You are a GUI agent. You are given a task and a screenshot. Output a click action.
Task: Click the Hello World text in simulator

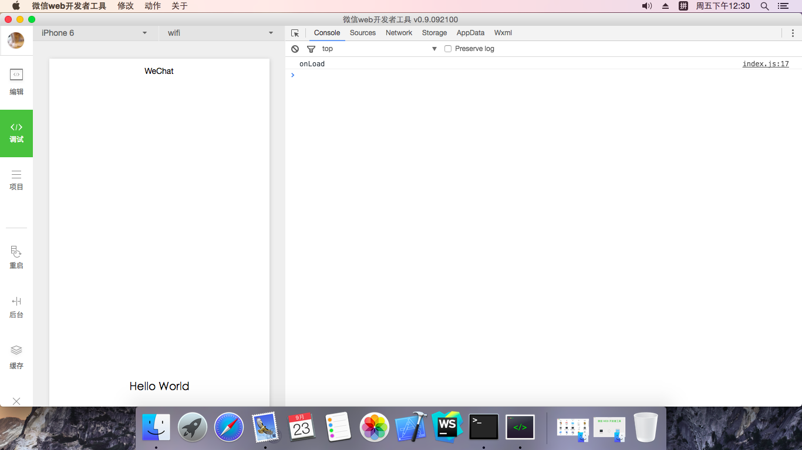(159, 386)
